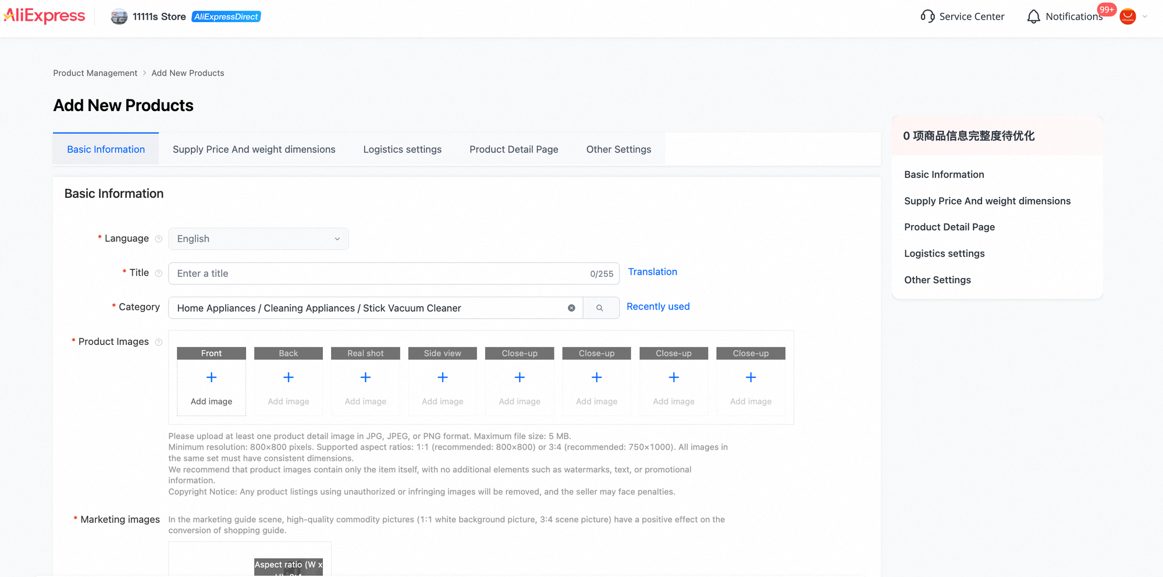This screenshot has height=577, width=1163.
Task: Jump to Other Settings in side panel
Action: pyautogui.click(x=937, y=280)
